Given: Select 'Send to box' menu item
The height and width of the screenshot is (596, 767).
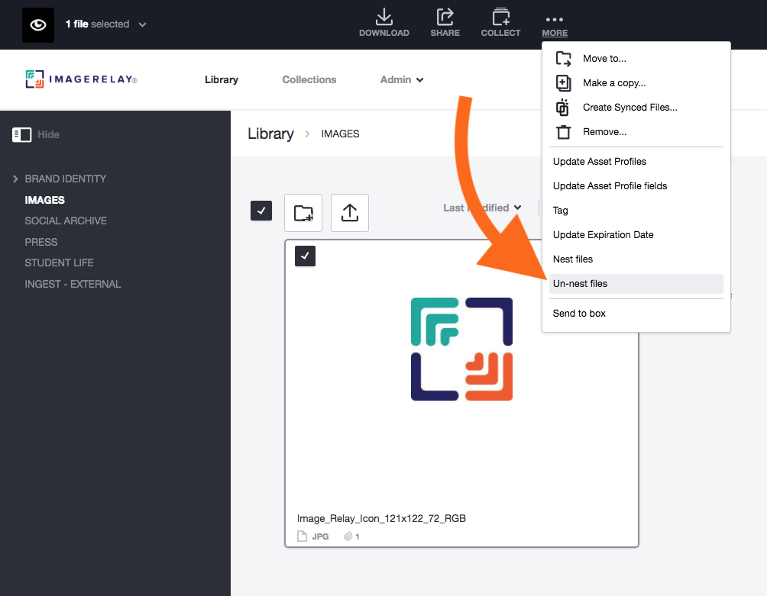Looking at the screenshot, I should click(636, 314).
